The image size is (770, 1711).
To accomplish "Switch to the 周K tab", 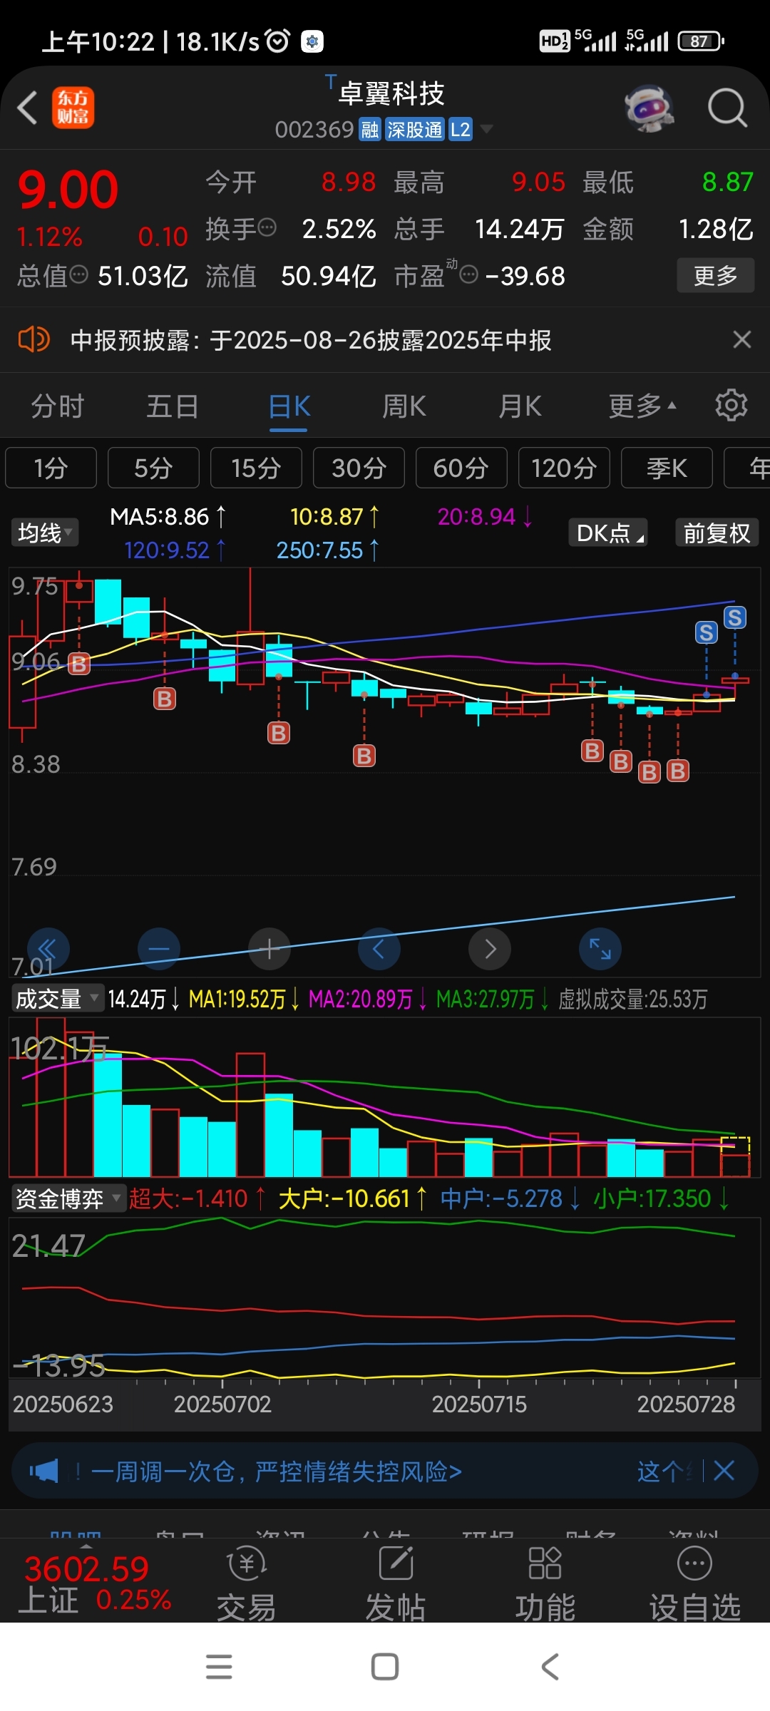I will tap(404, 406).
